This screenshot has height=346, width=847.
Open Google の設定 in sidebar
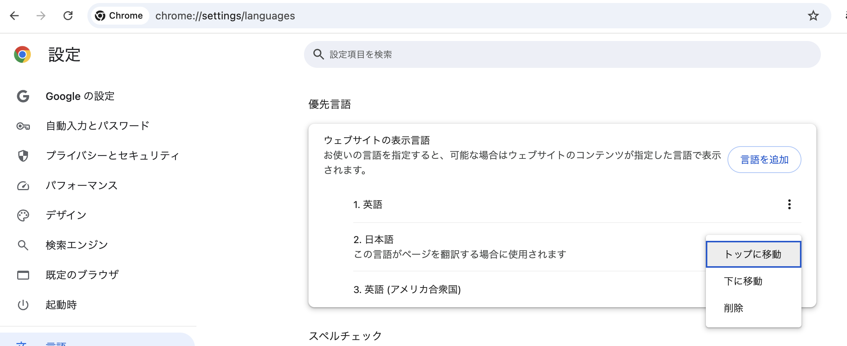pos(80,96)
